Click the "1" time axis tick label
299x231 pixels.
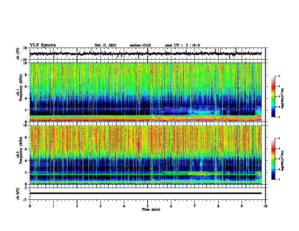click(53, 206)
